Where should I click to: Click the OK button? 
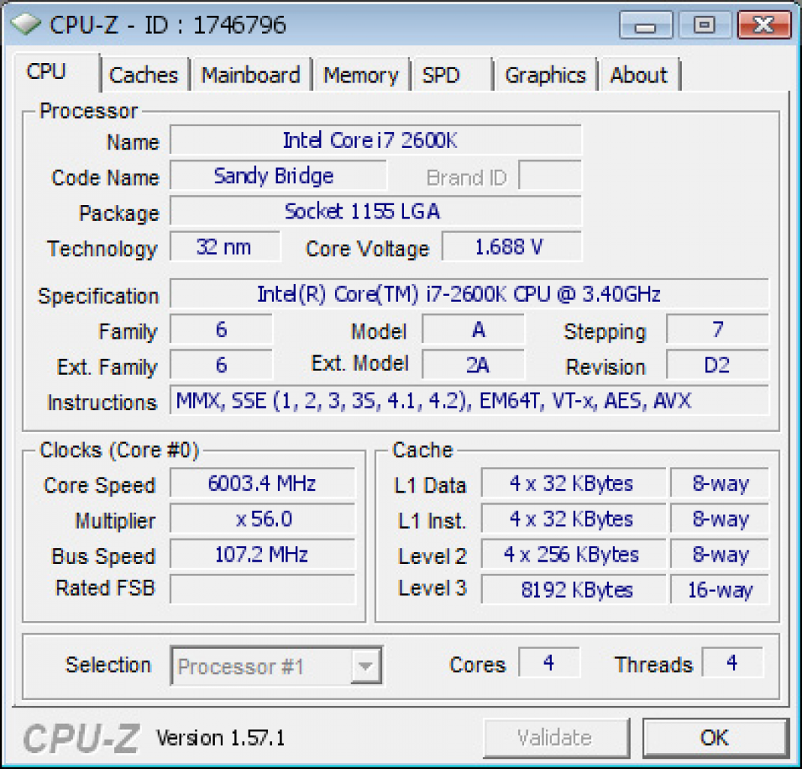715,737
